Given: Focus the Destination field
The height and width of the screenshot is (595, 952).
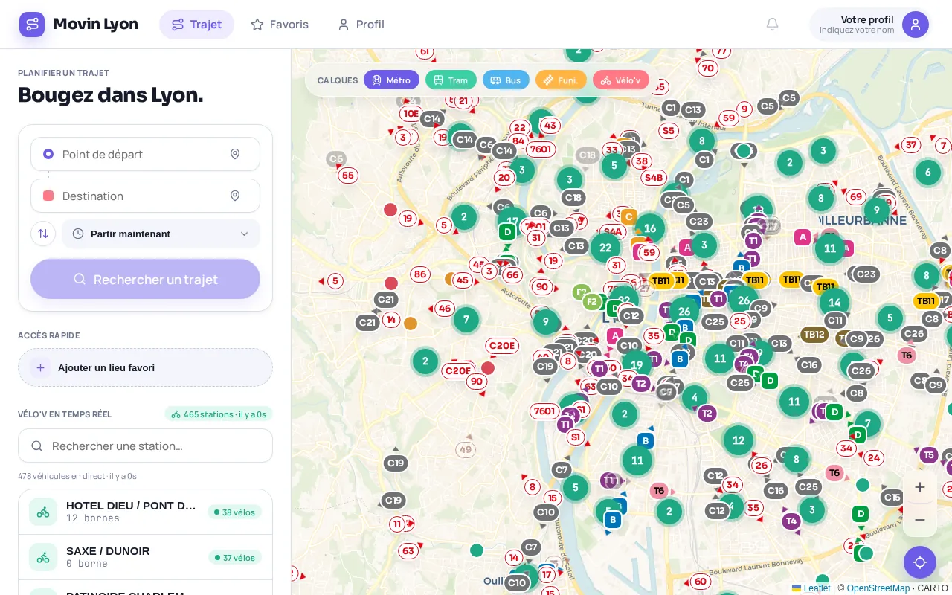Looking at the screenshot, I should coord(145,196).
